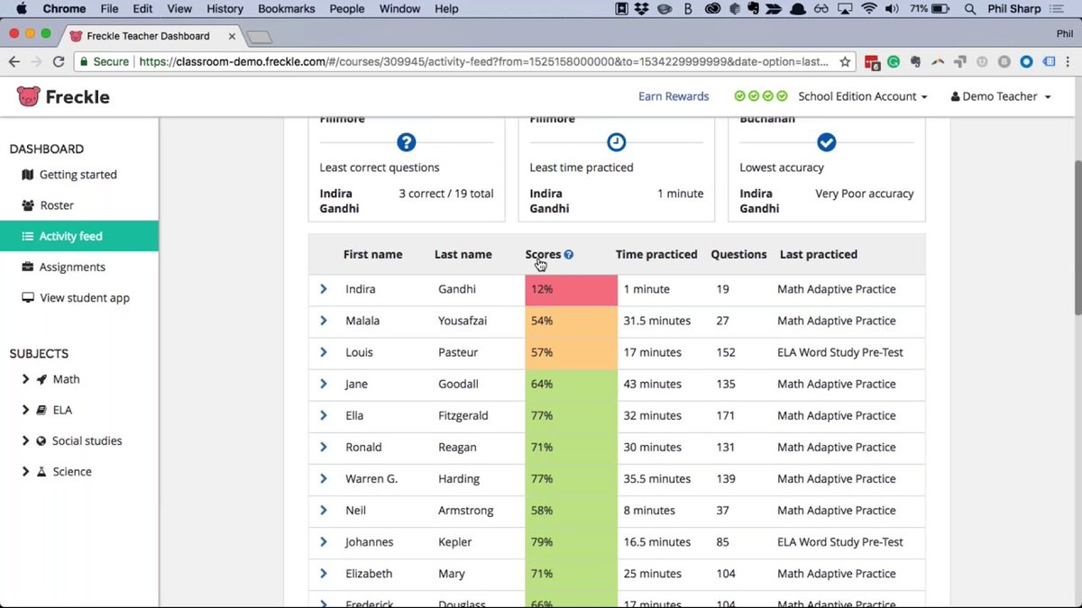This screenshot has width=1082, height=608.
Task: Click "3 correct / 19 total" text
Action: pos(446,194)
